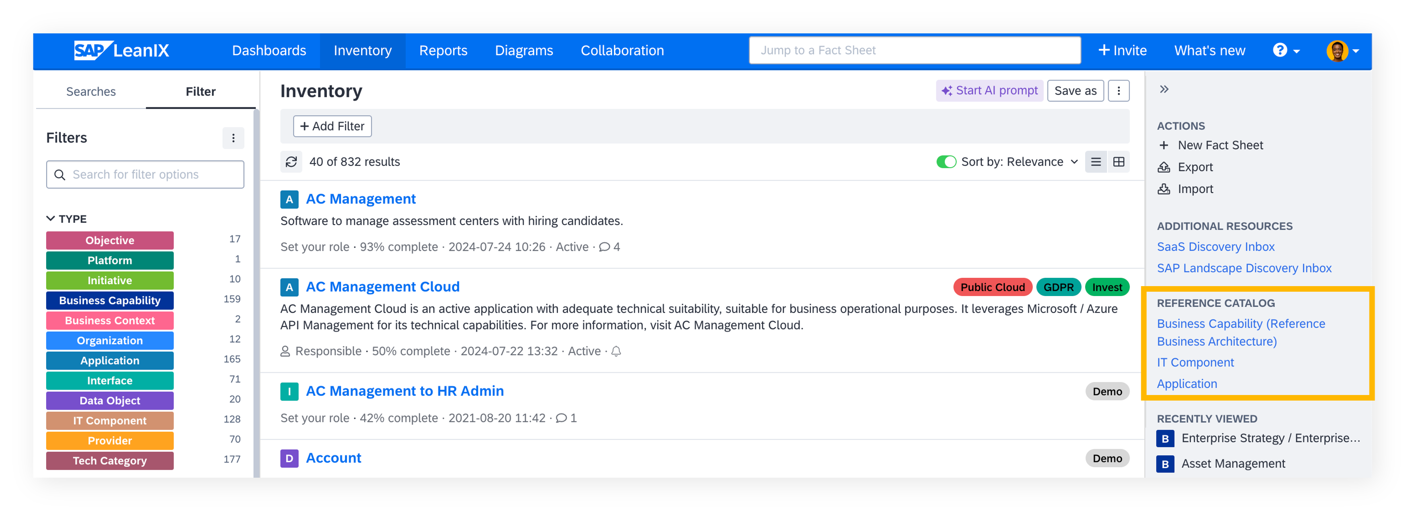This screenshot has width=1414, height=519.
Task: Open Application reference catalog link
Action: click(1187, 384)
